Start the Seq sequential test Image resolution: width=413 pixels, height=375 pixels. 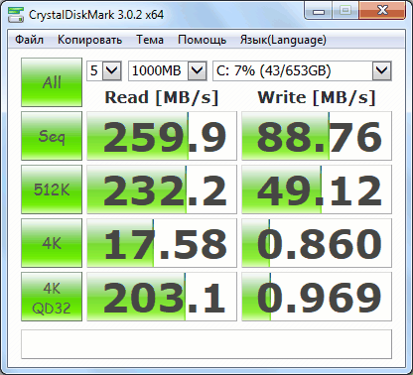click(x=52, y=136)
